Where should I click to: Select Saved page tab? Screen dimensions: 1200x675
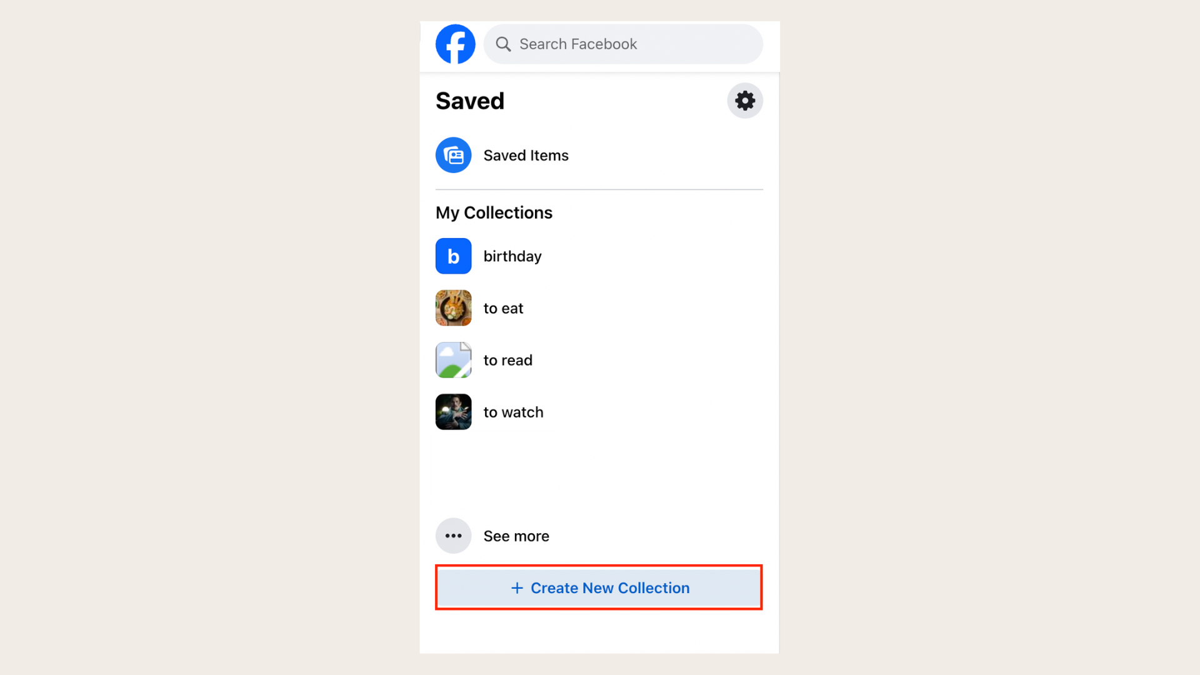(469, 100)
